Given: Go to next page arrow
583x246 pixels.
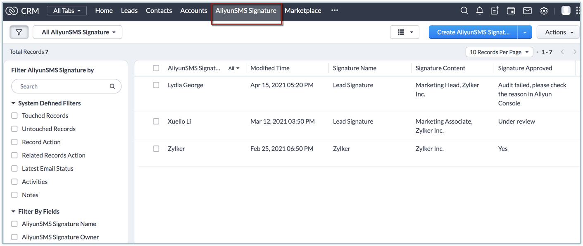Looking at the screenshot, I should [575, 52].
